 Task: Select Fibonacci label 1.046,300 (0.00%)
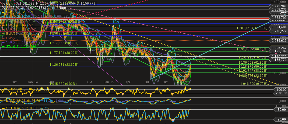(254, 84)
